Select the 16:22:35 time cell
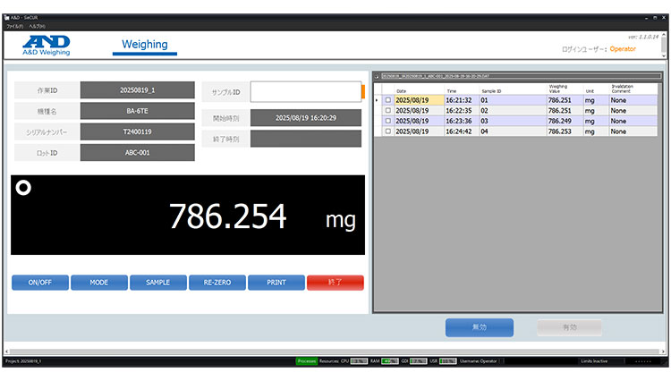This screenshot has width=671, height=381. (462, 110)
